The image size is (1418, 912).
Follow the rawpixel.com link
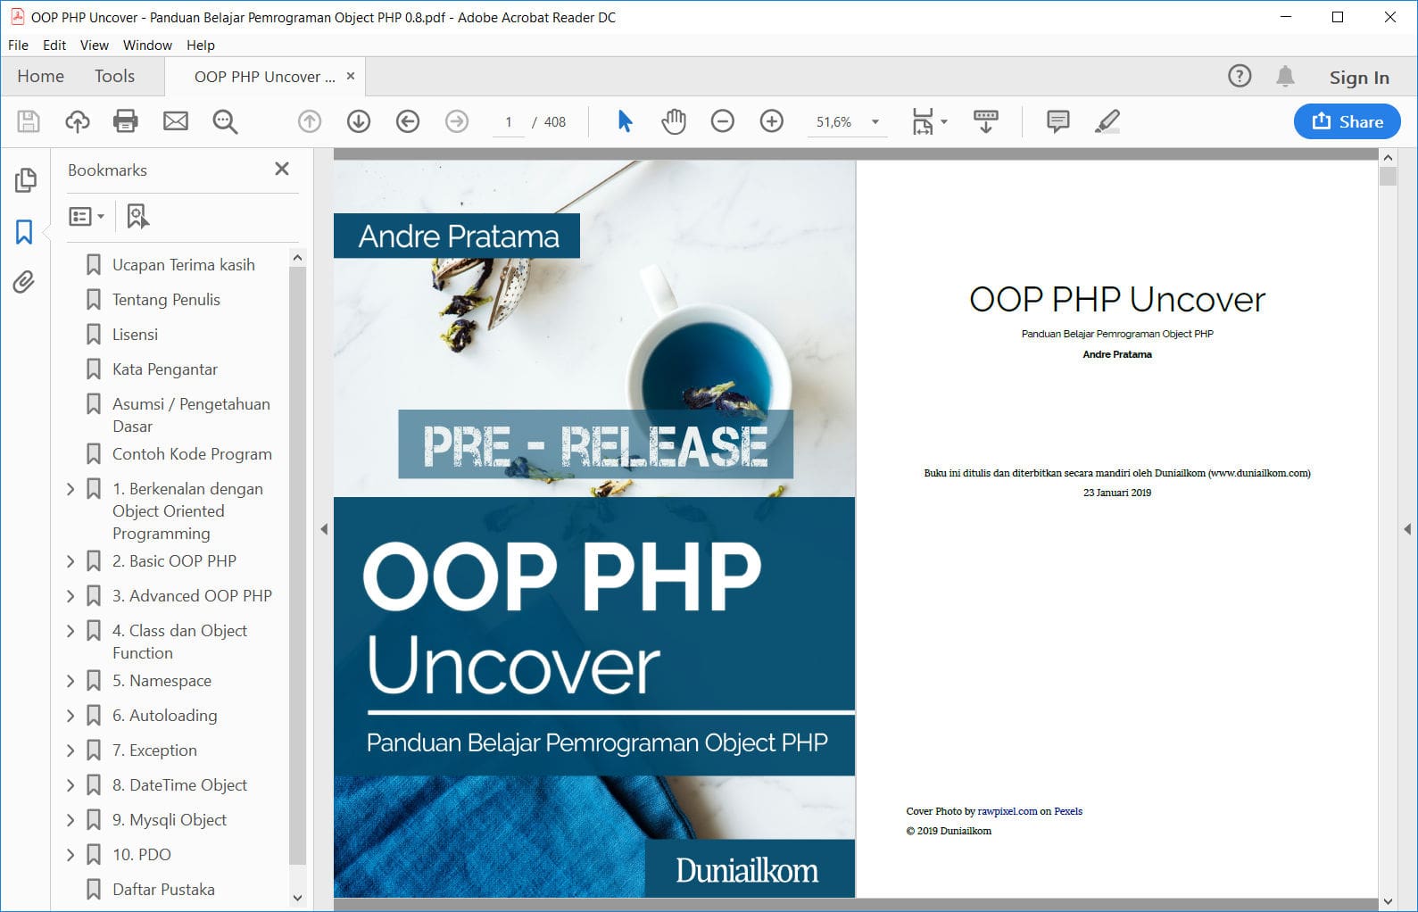click(x=1007, y=811)
